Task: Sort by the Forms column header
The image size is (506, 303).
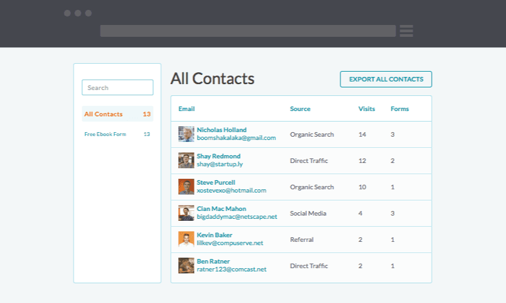Action: [400, 109]
